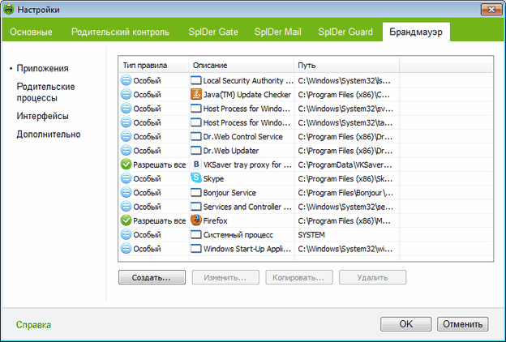Image resolution: width=506 pixels, height=342 pixels.
Task: Click the window icon beside Bonjour Service
Action: point(196,192)
